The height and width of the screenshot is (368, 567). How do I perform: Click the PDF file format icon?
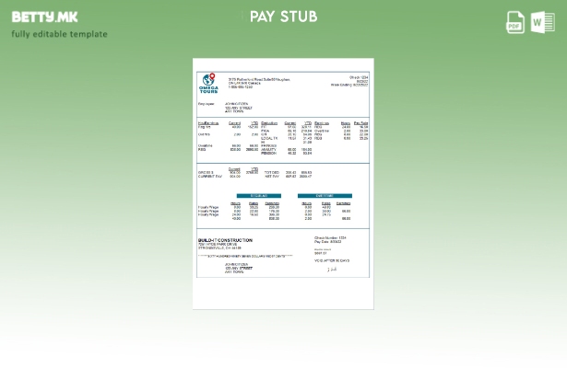[515, 22]
